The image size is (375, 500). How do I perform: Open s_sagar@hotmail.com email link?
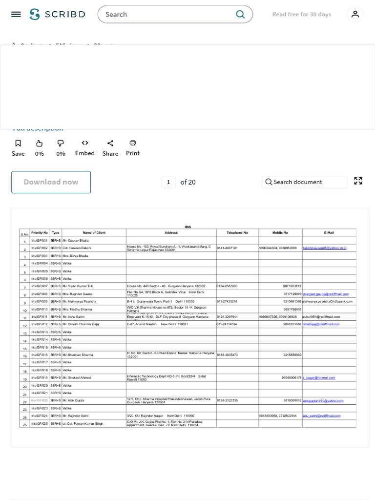319,377
